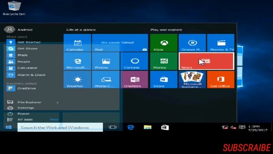Open Task View on the taskbar
273x154 pixels.
[113, 127]
